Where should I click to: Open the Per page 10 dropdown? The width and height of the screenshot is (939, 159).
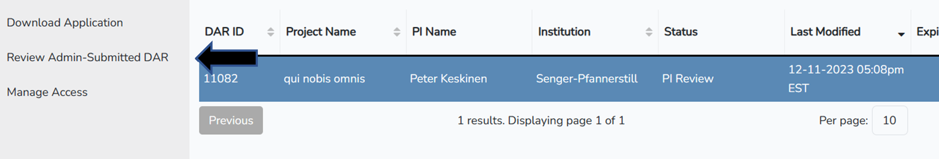(x=890, y=120)
